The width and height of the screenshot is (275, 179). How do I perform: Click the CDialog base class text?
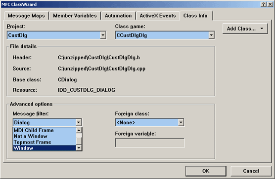[x=67, y=80]
